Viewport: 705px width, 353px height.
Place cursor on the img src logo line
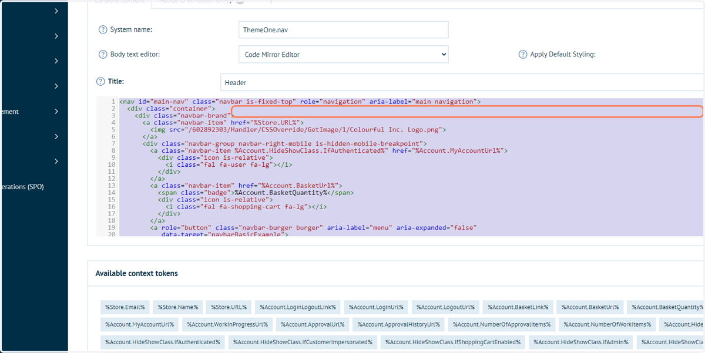pos(298,130)
